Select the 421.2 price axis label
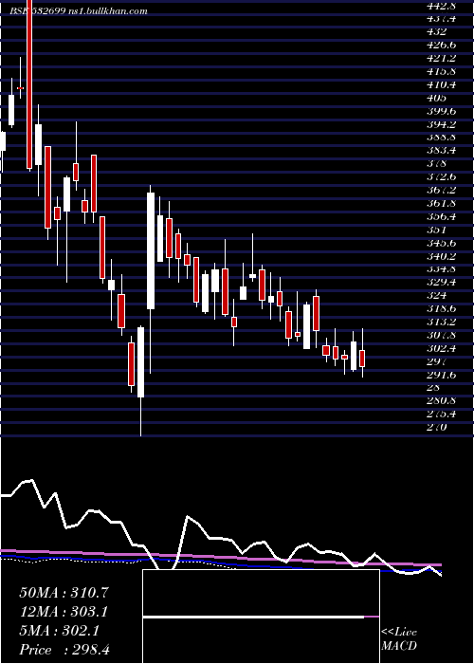Image resolution: width=474 pixels, height=664 pixels. [442, 58]
